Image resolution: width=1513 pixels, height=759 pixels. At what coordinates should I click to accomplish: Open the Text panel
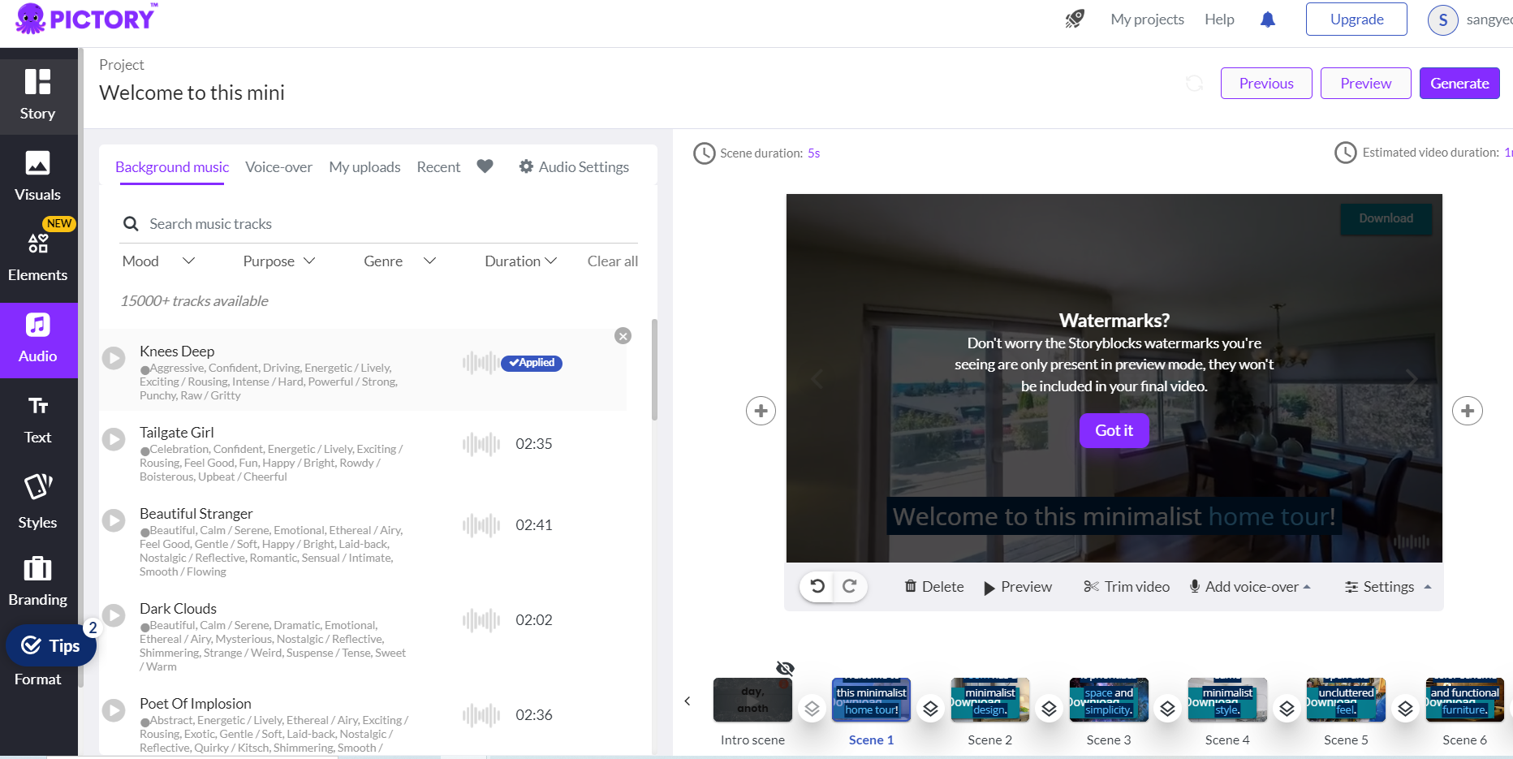38,419
